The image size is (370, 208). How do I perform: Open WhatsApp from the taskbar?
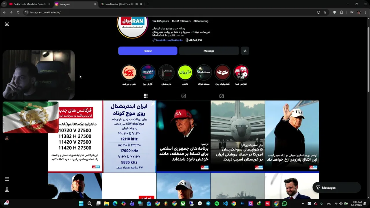pos(284,204)
